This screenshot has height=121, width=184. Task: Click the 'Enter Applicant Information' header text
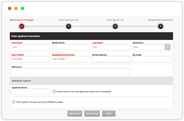26,36
